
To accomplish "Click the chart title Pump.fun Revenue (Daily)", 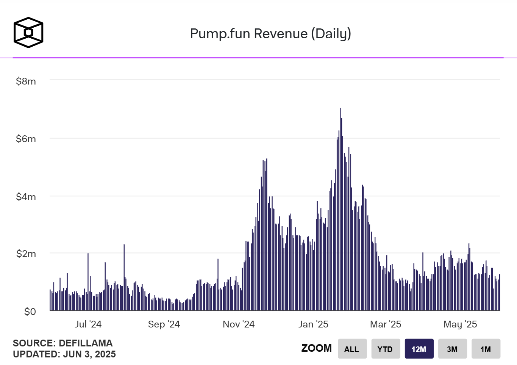I will click(x=270, y=34).
